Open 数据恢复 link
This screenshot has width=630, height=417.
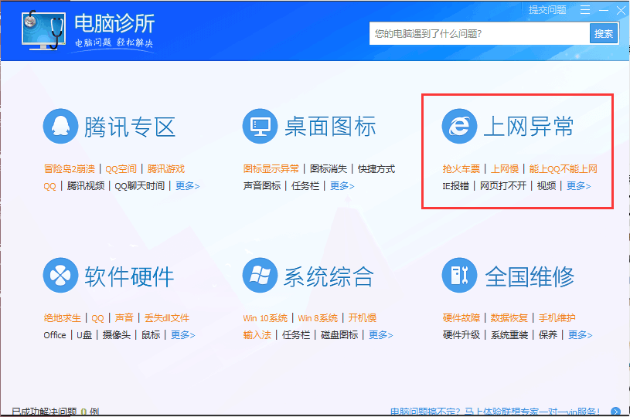tap(509, 318)
